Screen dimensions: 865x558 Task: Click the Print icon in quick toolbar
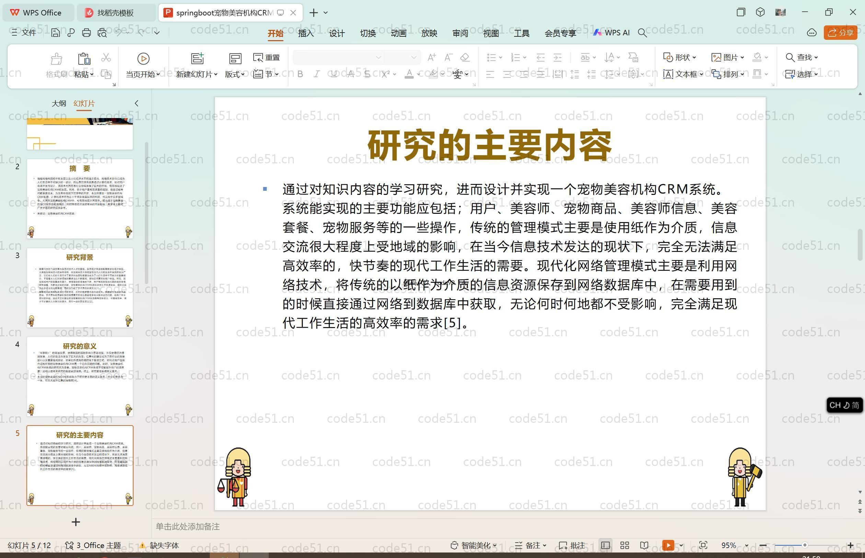(x=86, y=33)
